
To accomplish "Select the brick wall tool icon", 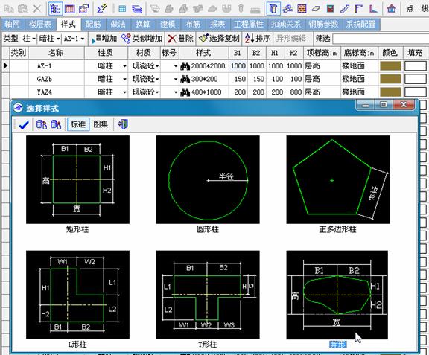I will coord(302,9).
